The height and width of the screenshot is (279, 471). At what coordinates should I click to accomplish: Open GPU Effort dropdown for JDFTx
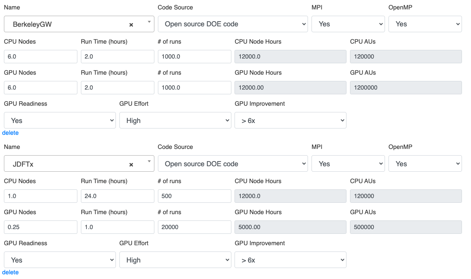coord(175,260)
